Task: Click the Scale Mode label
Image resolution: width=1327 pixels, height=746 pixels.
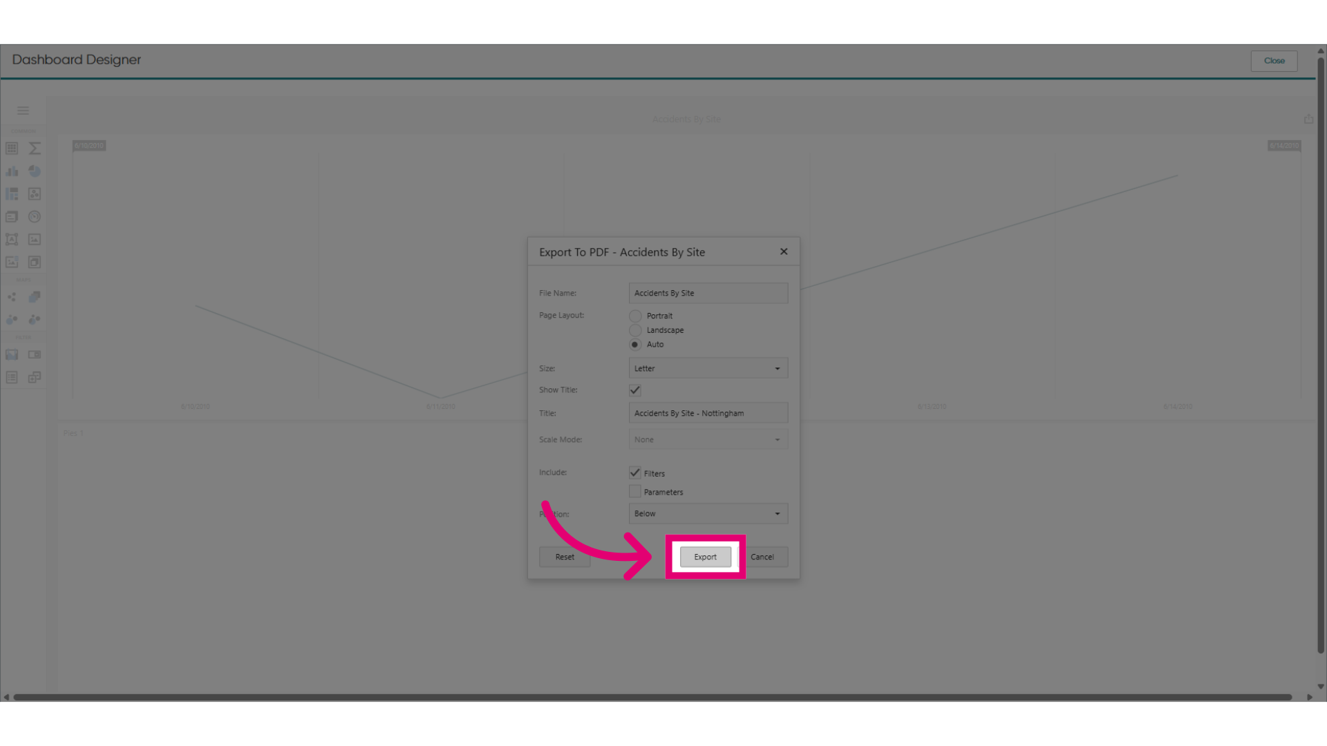Action: point(561,439)
